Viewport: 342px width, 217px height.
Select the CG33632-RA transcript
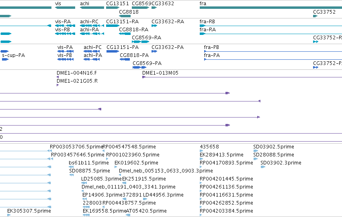[x=154, y=26]
